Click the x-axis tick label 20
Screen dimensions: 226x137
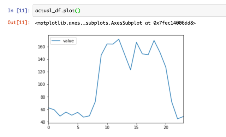(166, 127)
